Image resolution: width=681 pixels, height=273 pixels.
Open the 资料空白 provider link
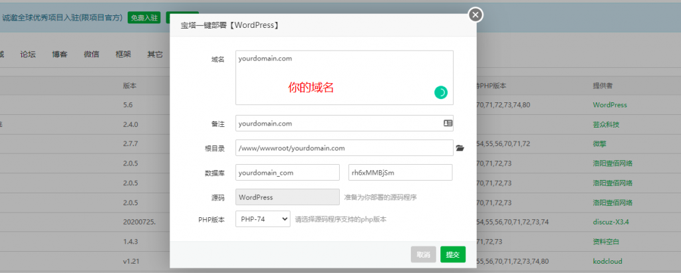coord(607,242)
